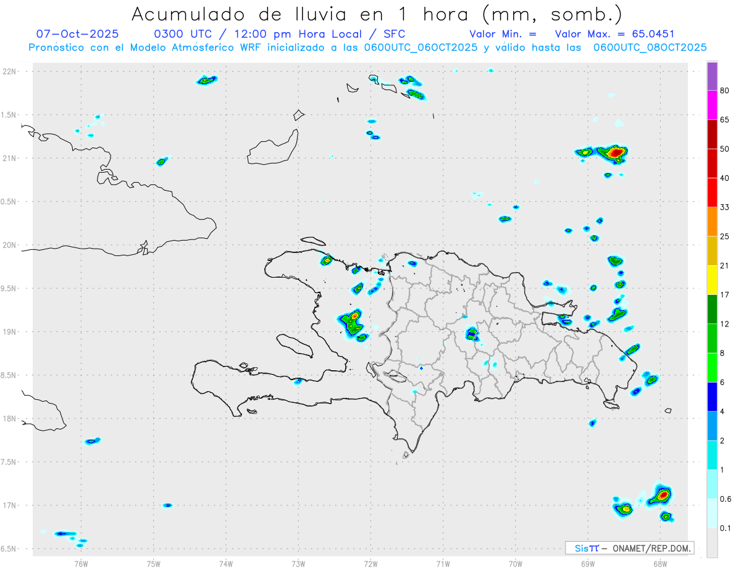Image resolution: width=741 pixels, height=572 pixels.
Task: Select the '18N' latitude label
Action: point(10,418)
